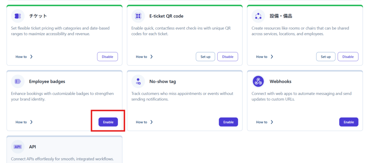
Task: Click the Webhooks icon
Action: click(258, 81)
